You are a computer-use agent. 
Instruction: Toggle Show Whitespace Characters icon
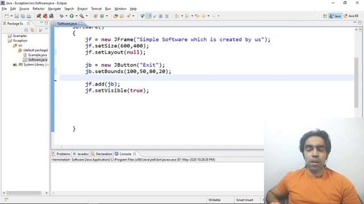(167, 16)
